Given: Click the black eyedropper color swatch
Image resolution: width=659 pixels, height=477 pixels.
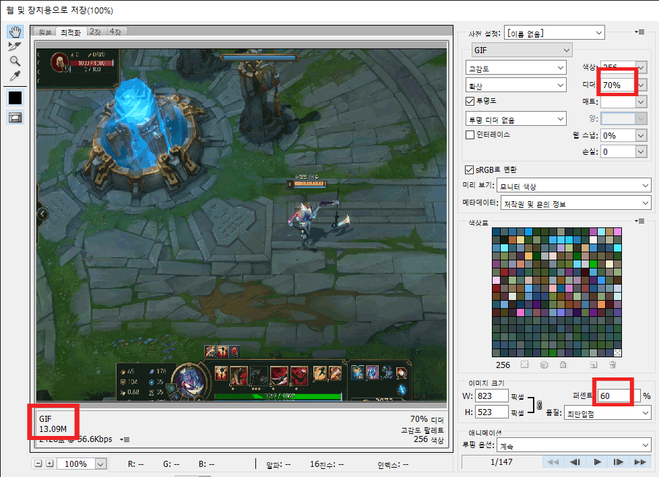Looking at the screenshot, I should [x=15, y=98].
